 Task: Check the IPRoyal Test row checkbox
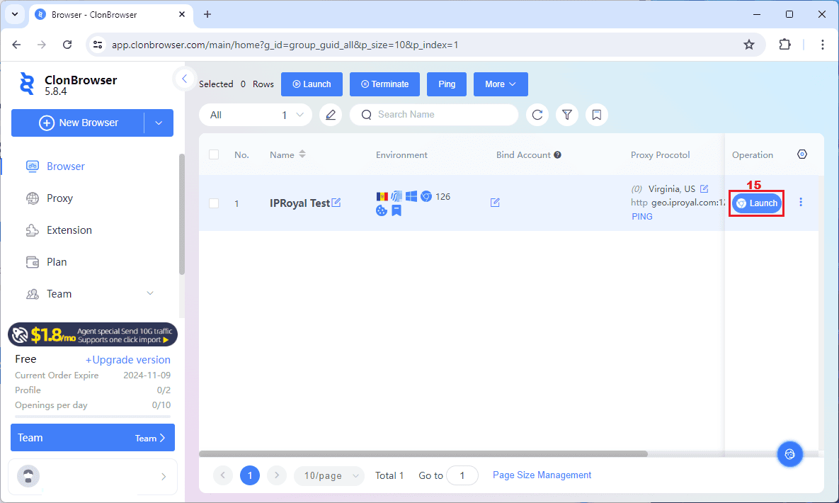point(214,203)
